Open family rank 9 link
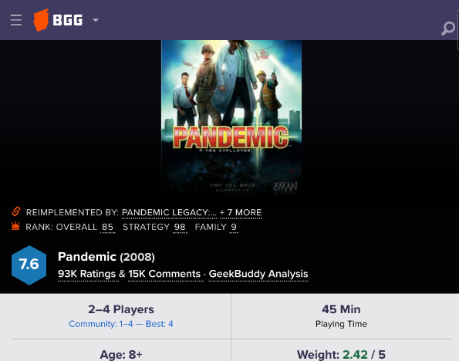The width and height of the screenshot is (459, 361). [x=234, y=228]
